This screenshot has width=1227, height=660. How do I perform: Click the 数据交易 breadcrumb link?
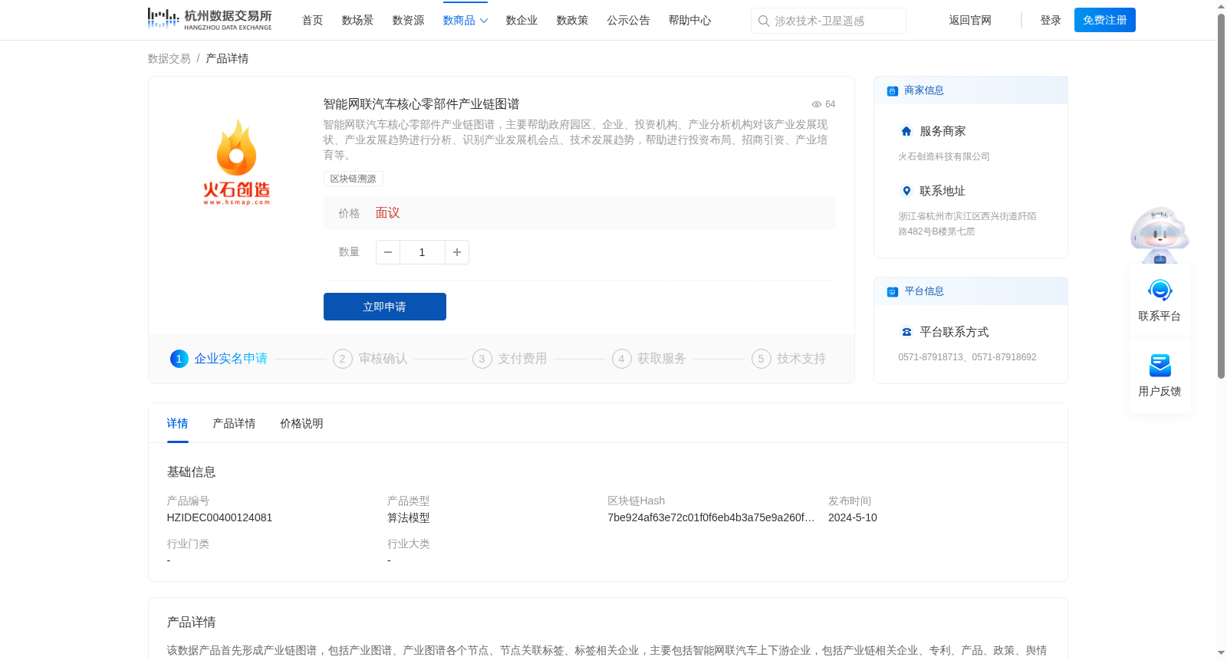(x=169, y=58)
